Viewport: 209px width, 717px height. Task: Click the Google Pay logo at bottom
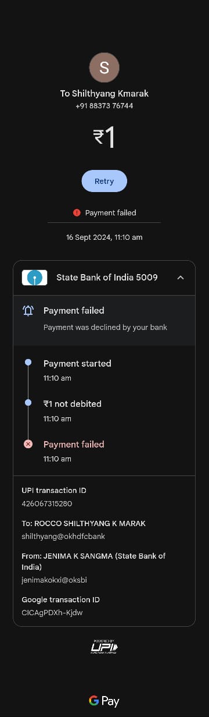click(x=104, y=701)
